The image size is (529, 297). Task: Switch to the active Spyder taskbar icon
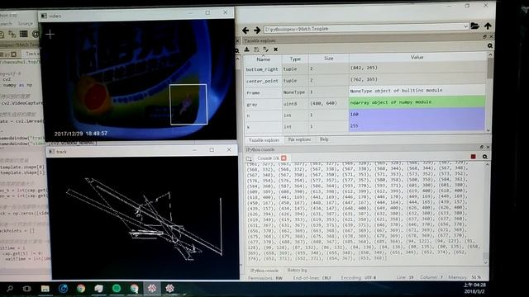point(152,288)
